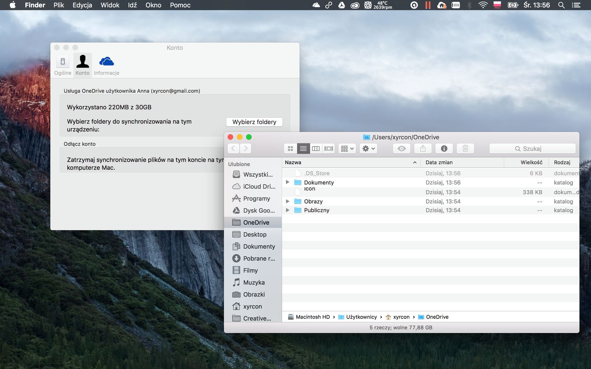Click Macintosh HD in path bar
This screenshot has height=369, width=591.
point(309,317)
